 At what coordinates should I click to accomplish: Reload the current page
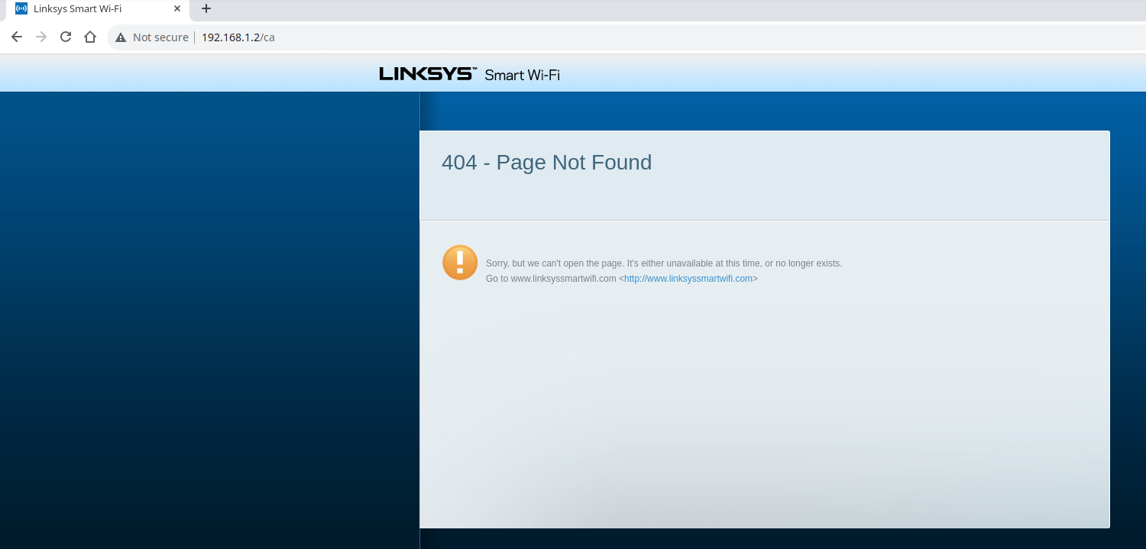coord(66,37)
